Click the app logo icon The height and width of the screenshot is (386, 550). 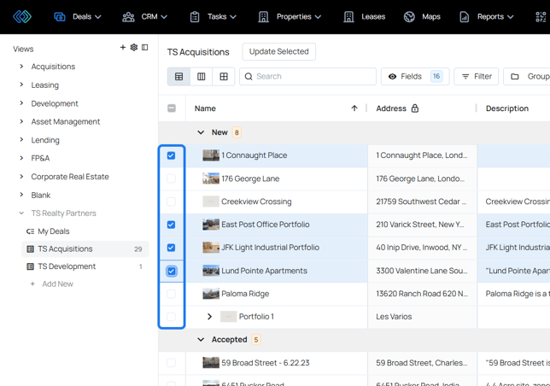coord(22,16)
